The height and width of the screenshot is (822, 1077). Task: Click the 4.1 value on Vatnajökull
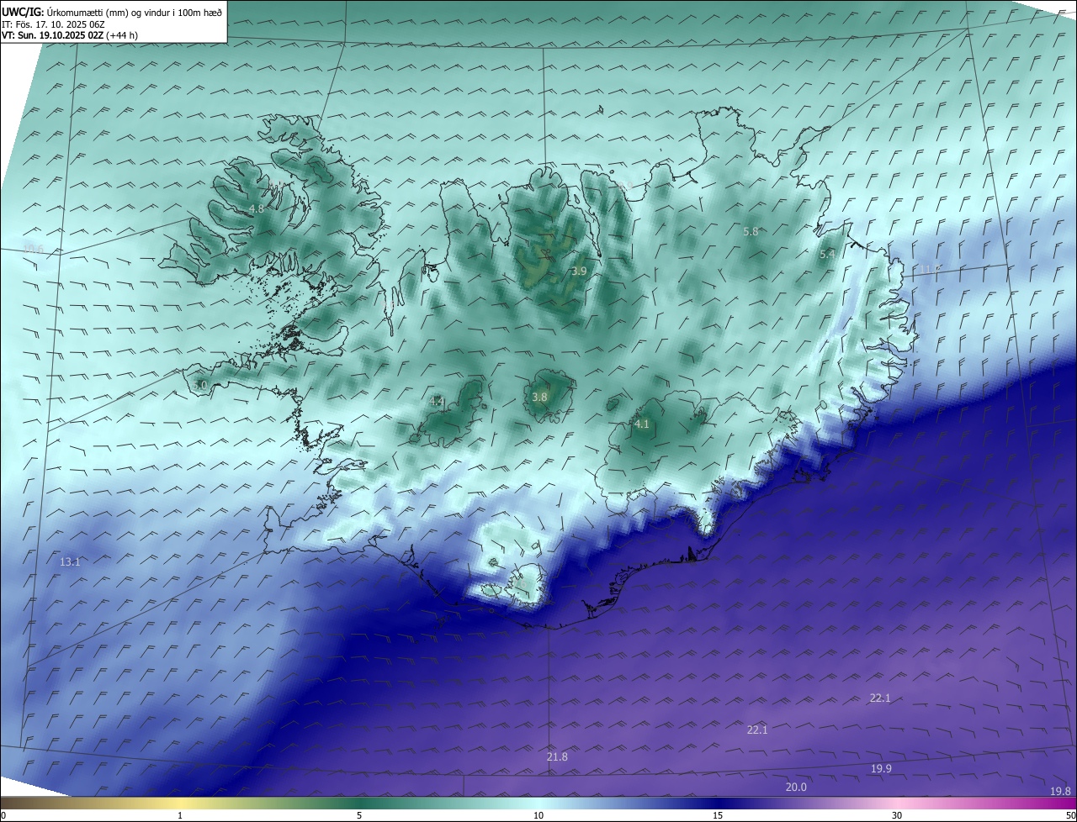click(641, 424)
